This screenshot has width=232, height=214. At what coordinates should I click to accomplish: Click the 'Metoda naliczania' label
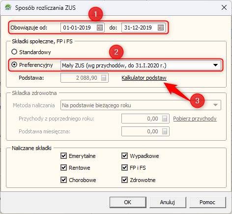pyautogui.click(x=34, y=105)
